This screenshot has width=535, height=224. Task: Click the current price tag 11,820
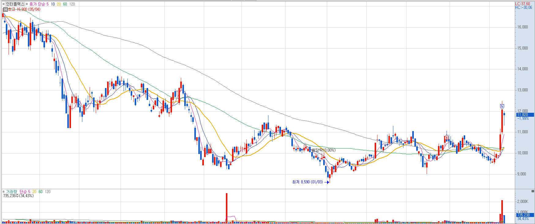pyautogui.click(x=525, y=115)
